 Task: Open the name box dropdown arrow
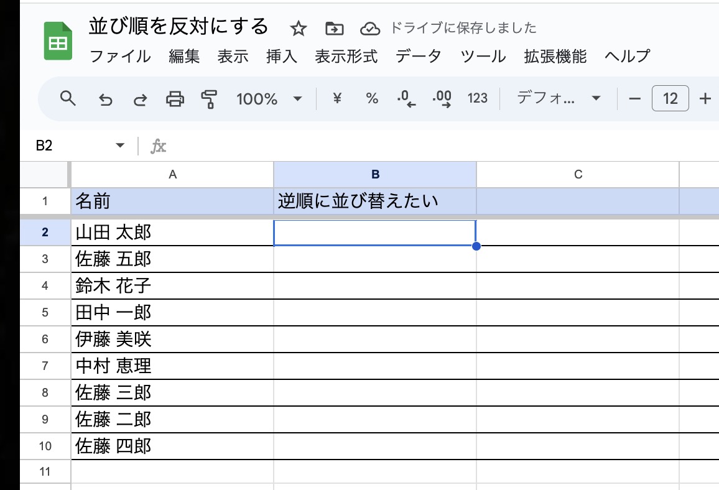pos(120,146)
